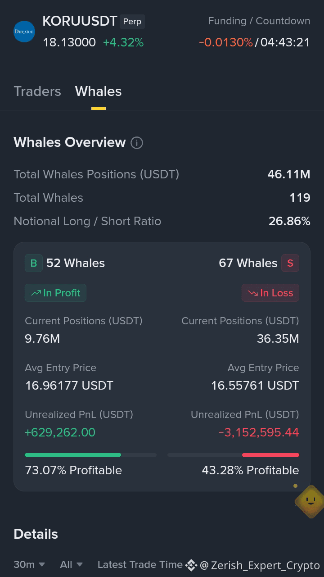Click the green long profitability bar

[x=73, y=455]
